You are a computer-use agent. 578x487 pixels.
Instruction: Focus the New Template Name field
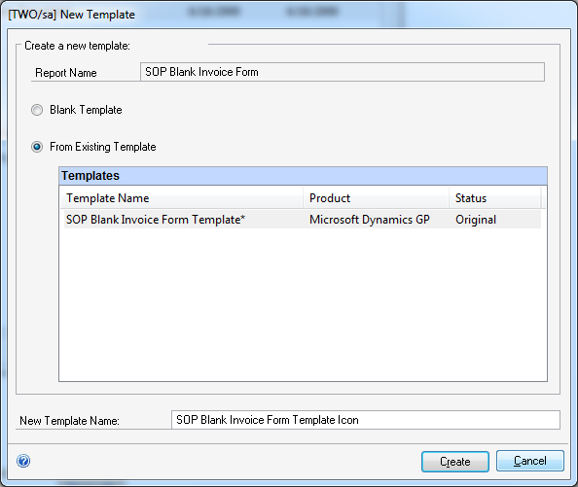[366, 420]
